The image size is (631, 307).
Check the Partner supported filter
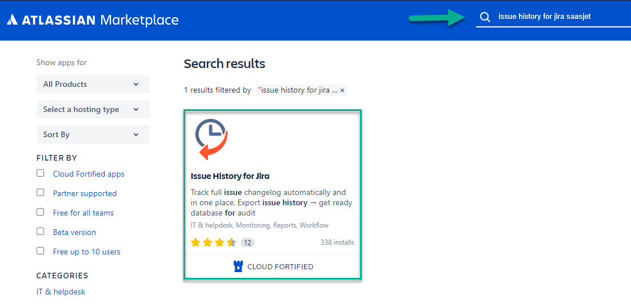[41, 193]
